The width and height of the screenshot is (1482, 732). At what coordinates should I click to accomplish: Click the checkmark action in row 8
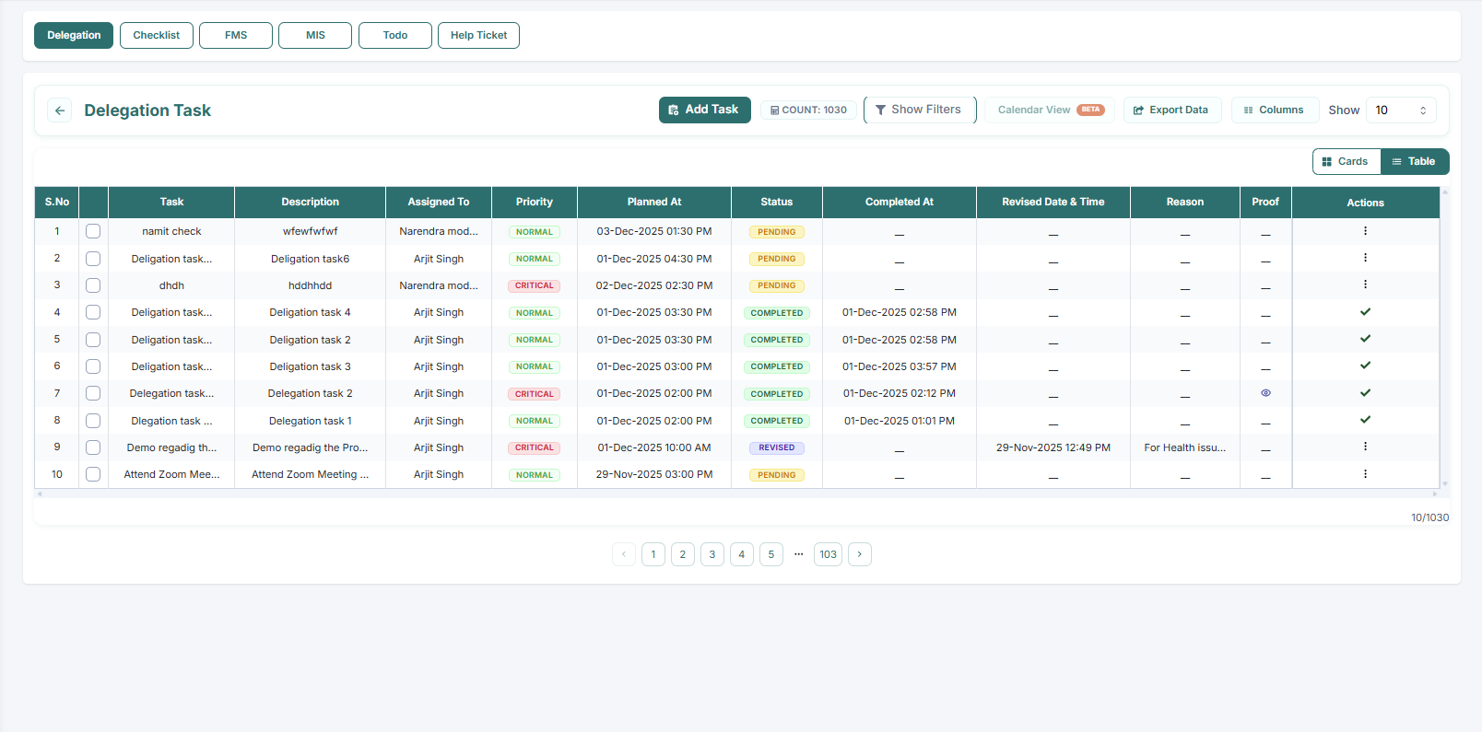(x=1365, y=420)
